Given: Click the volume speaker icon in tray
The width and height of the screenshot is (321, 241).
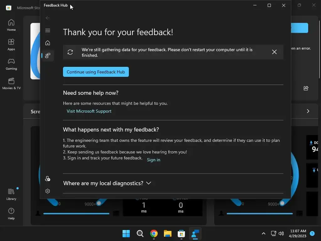Looking at the screenshot, I should point(281,233).
